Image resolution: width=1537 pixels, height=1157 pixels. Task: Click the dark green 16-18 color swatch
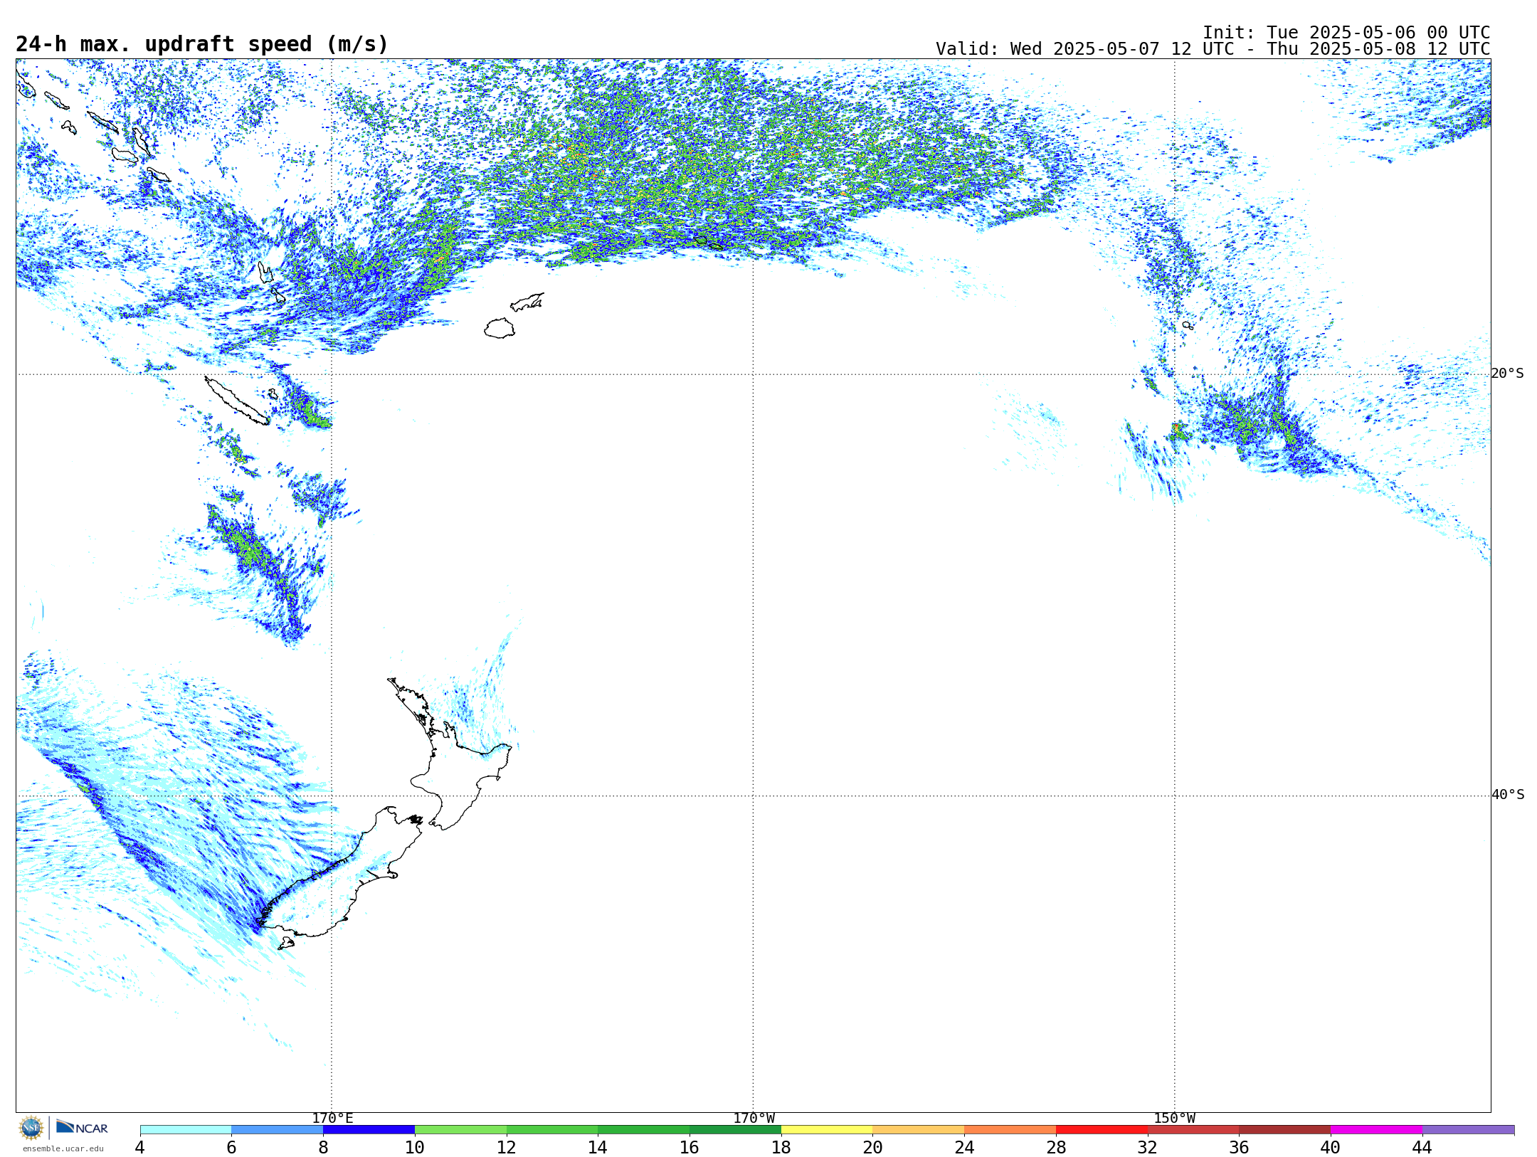point(735,1130)
